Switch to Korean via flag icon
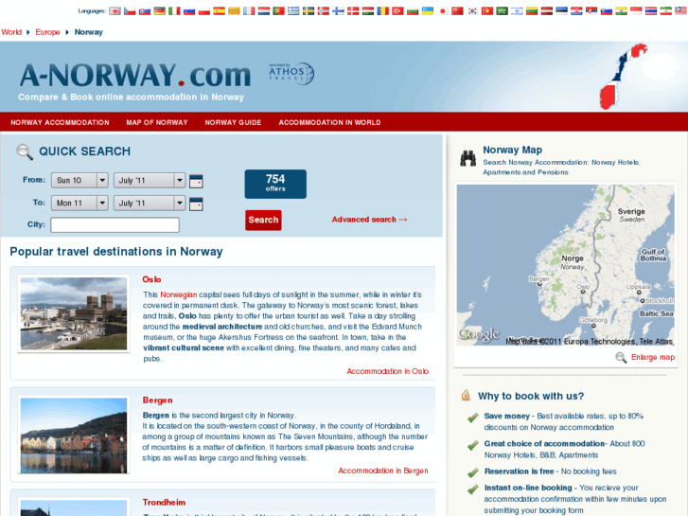 [x=472, y=11]
